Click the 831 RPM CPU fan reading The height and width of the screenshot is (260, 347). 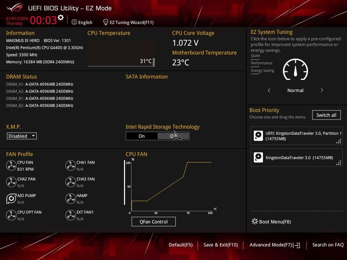[x=25, y=169]
